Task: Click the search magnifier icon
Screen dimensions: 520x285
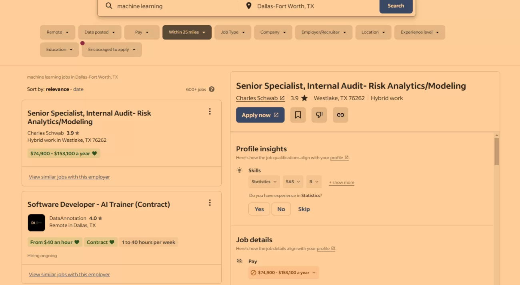Action: [109, 6]
